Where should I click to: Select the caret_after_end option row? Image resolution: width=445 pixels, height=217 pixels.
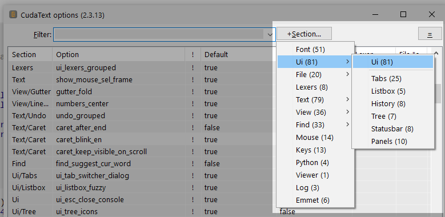coord(142,128)
